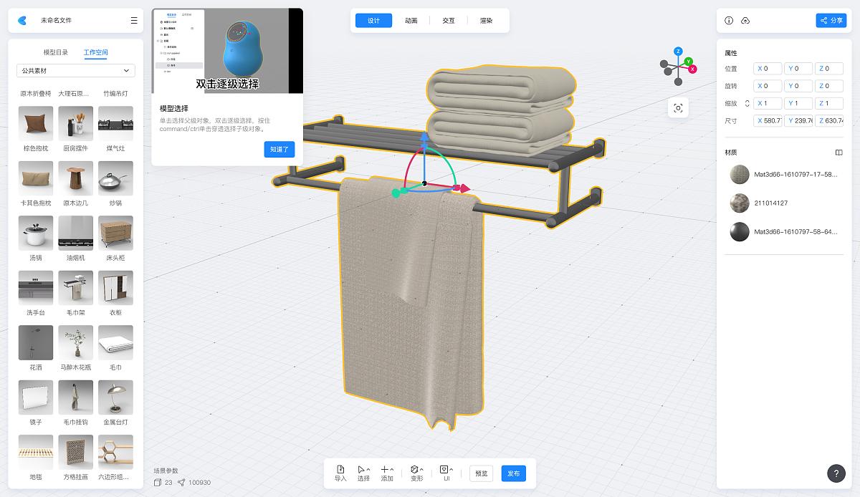Select the 毛巾 (towel) asset thumbnail
Viewport: 860px width, 497px height.
(116, 342)
